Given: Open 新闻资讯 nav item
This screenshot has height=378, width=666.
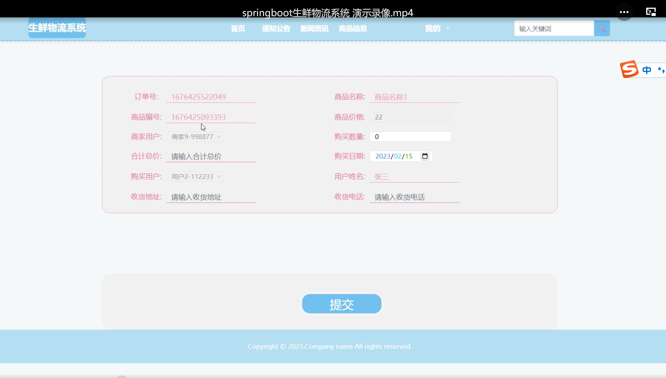Looking at the screenshot, I should pyautogui.click(x=314, y=28).
